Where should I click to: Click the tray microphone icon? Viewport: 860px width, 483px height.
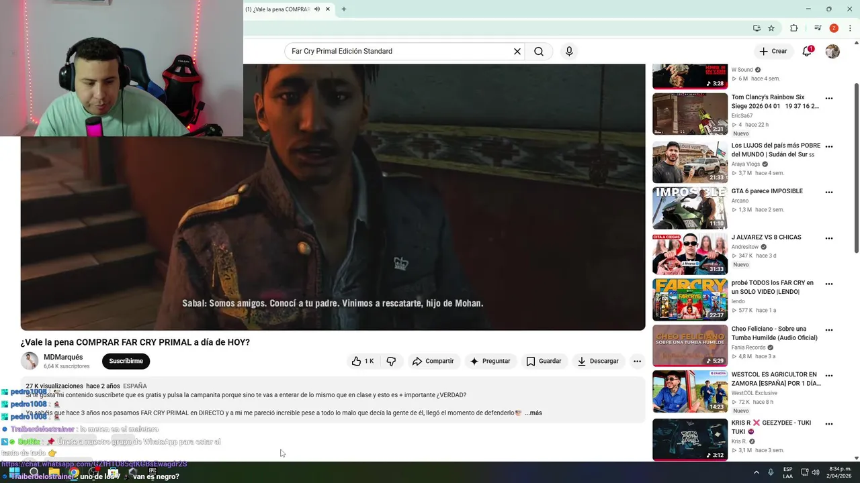[x=771, y=472]
